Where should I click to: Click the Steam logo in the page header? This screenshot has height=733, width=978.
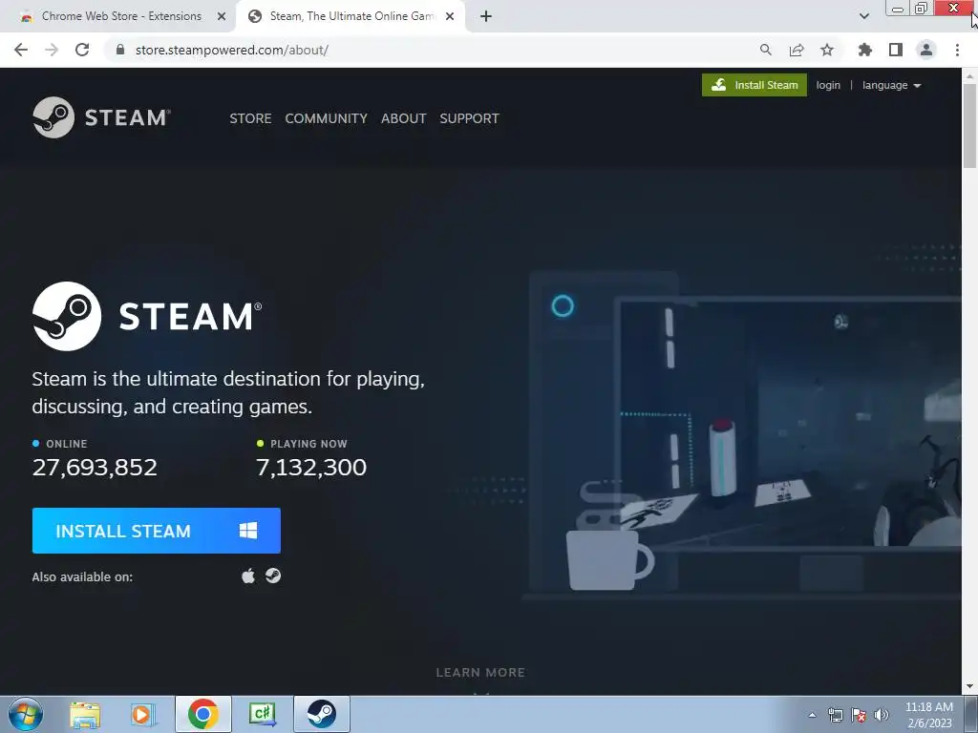tap(101, 117)
